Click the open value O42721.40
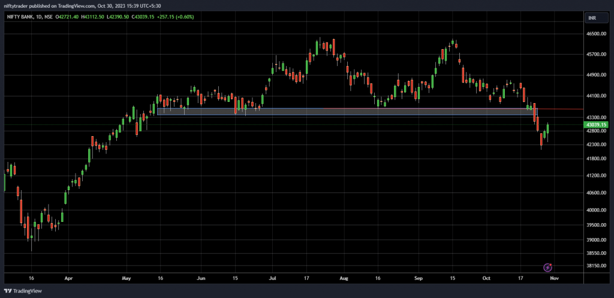614x298 pixels. point(67,17)
